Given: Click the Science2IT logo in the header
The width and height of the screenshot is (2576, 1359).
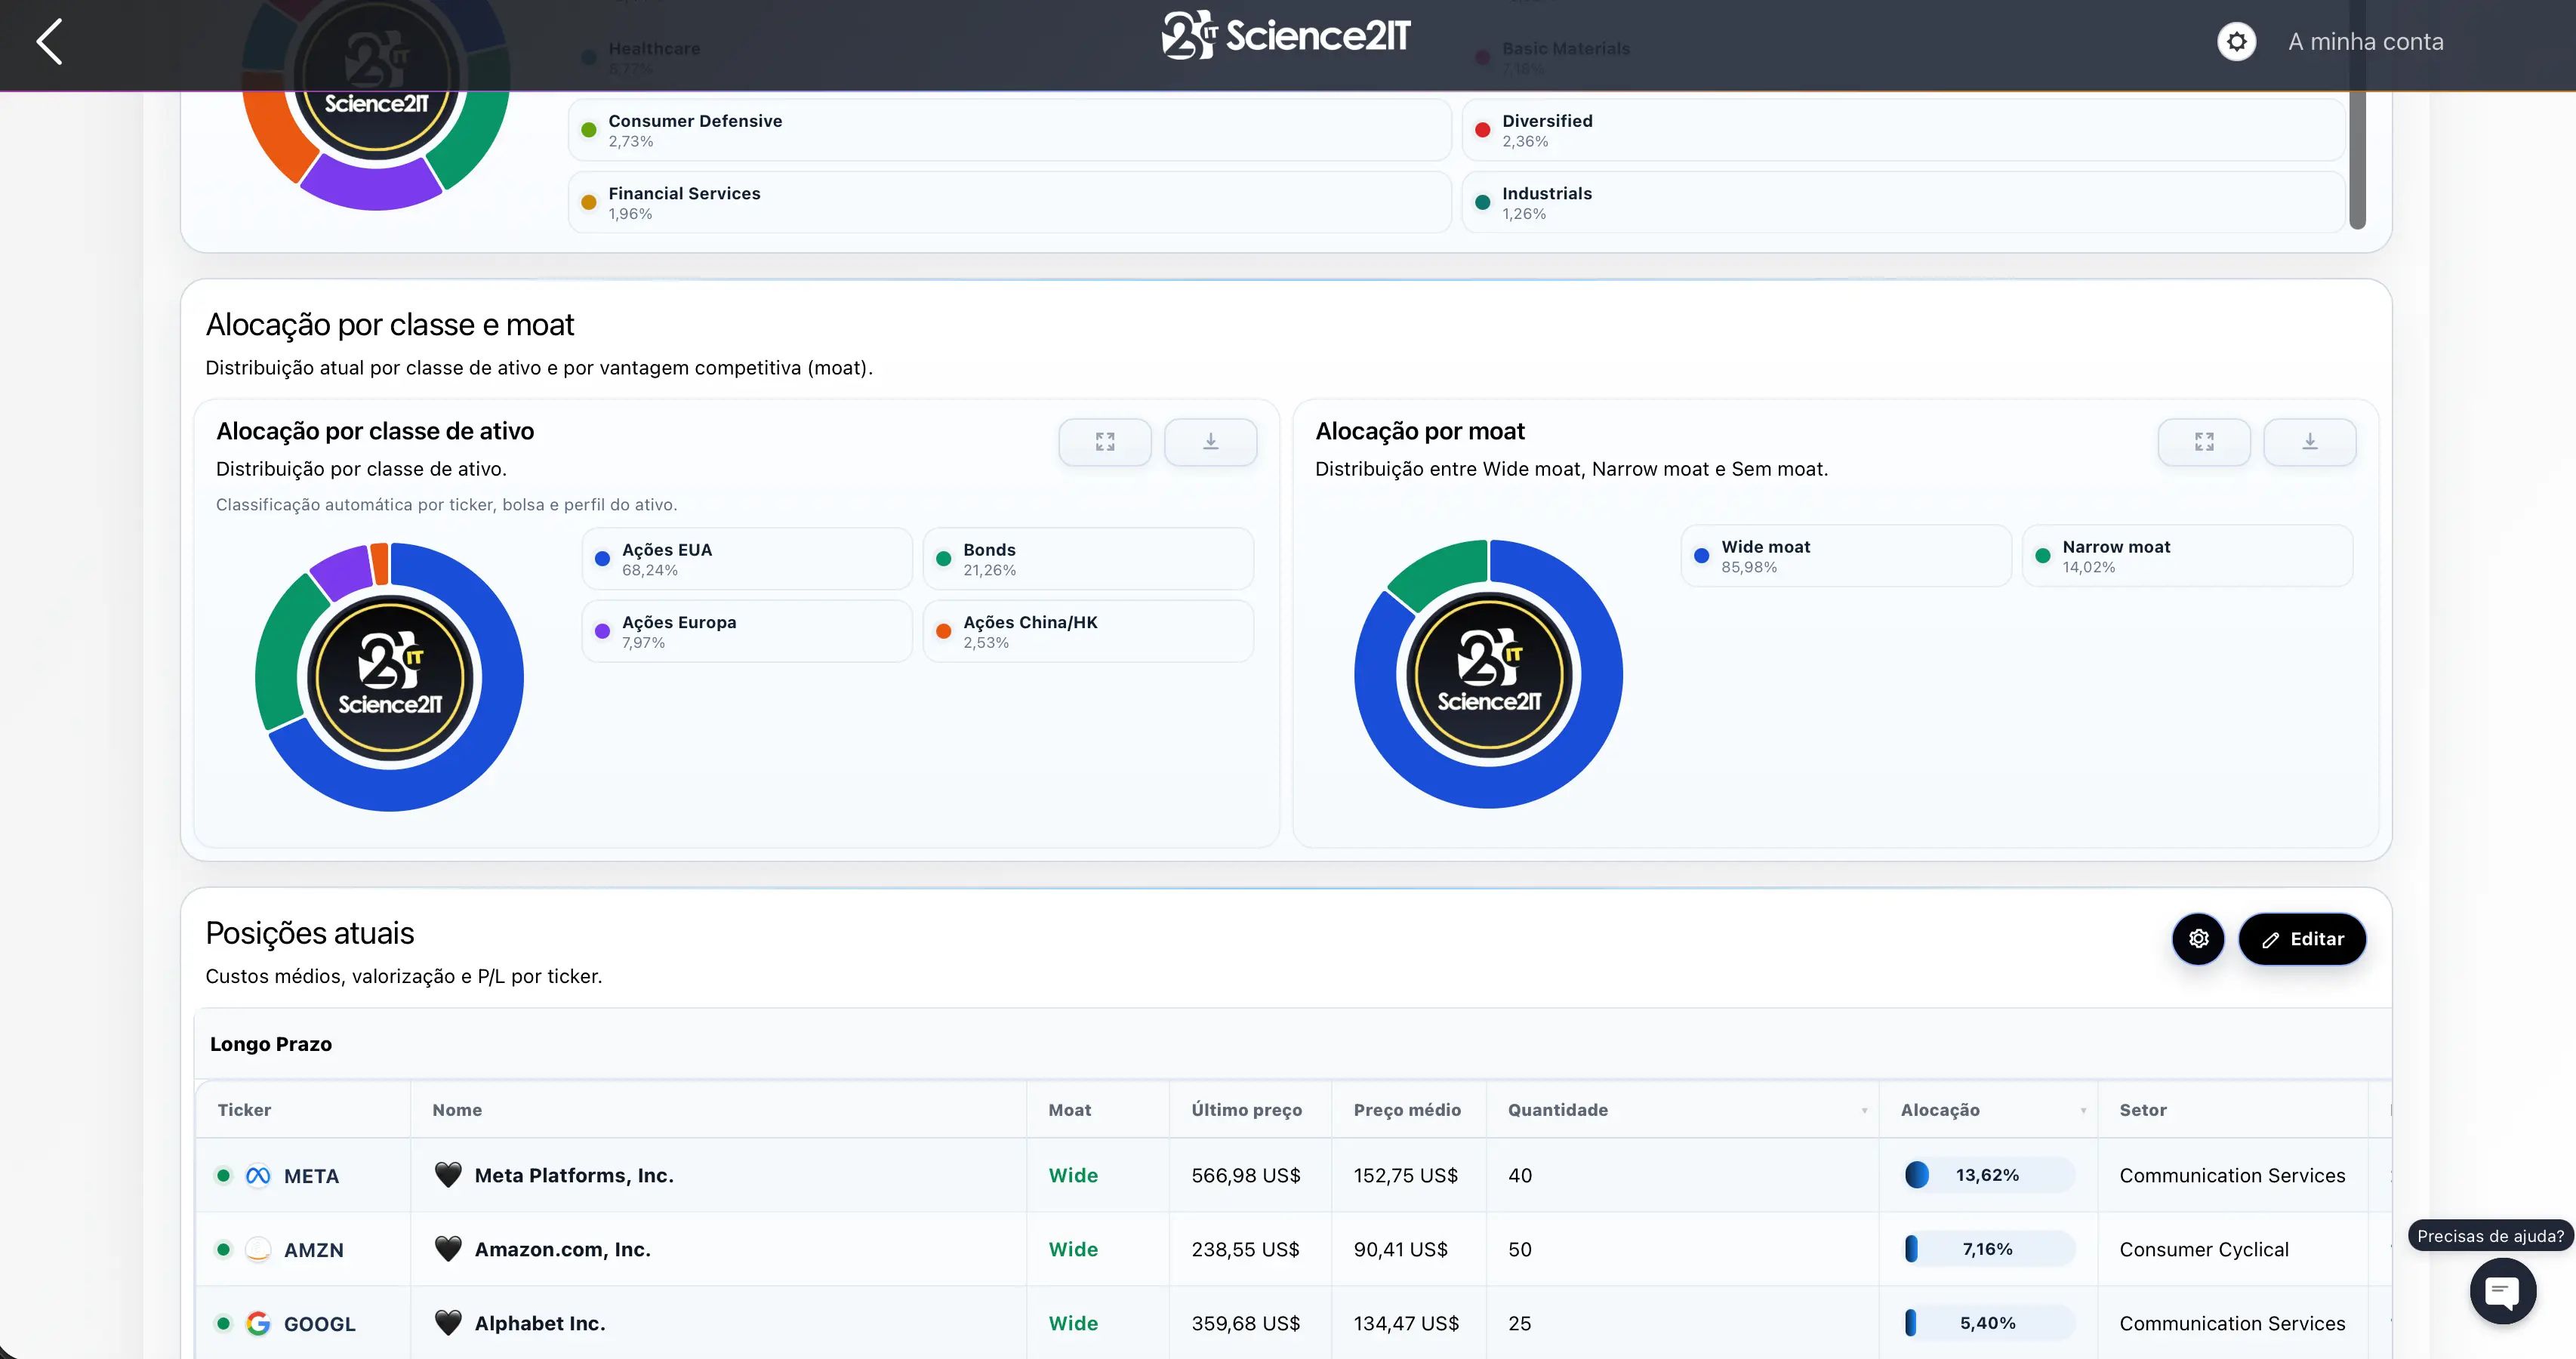Looking at the screenshot, I should 1286,36.
